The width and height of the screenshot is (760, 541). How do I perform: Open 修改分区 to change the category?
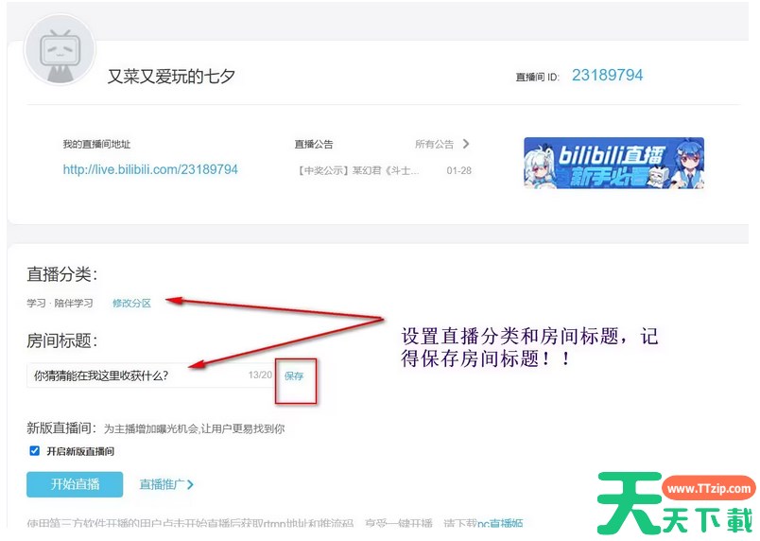pos(131,304)
